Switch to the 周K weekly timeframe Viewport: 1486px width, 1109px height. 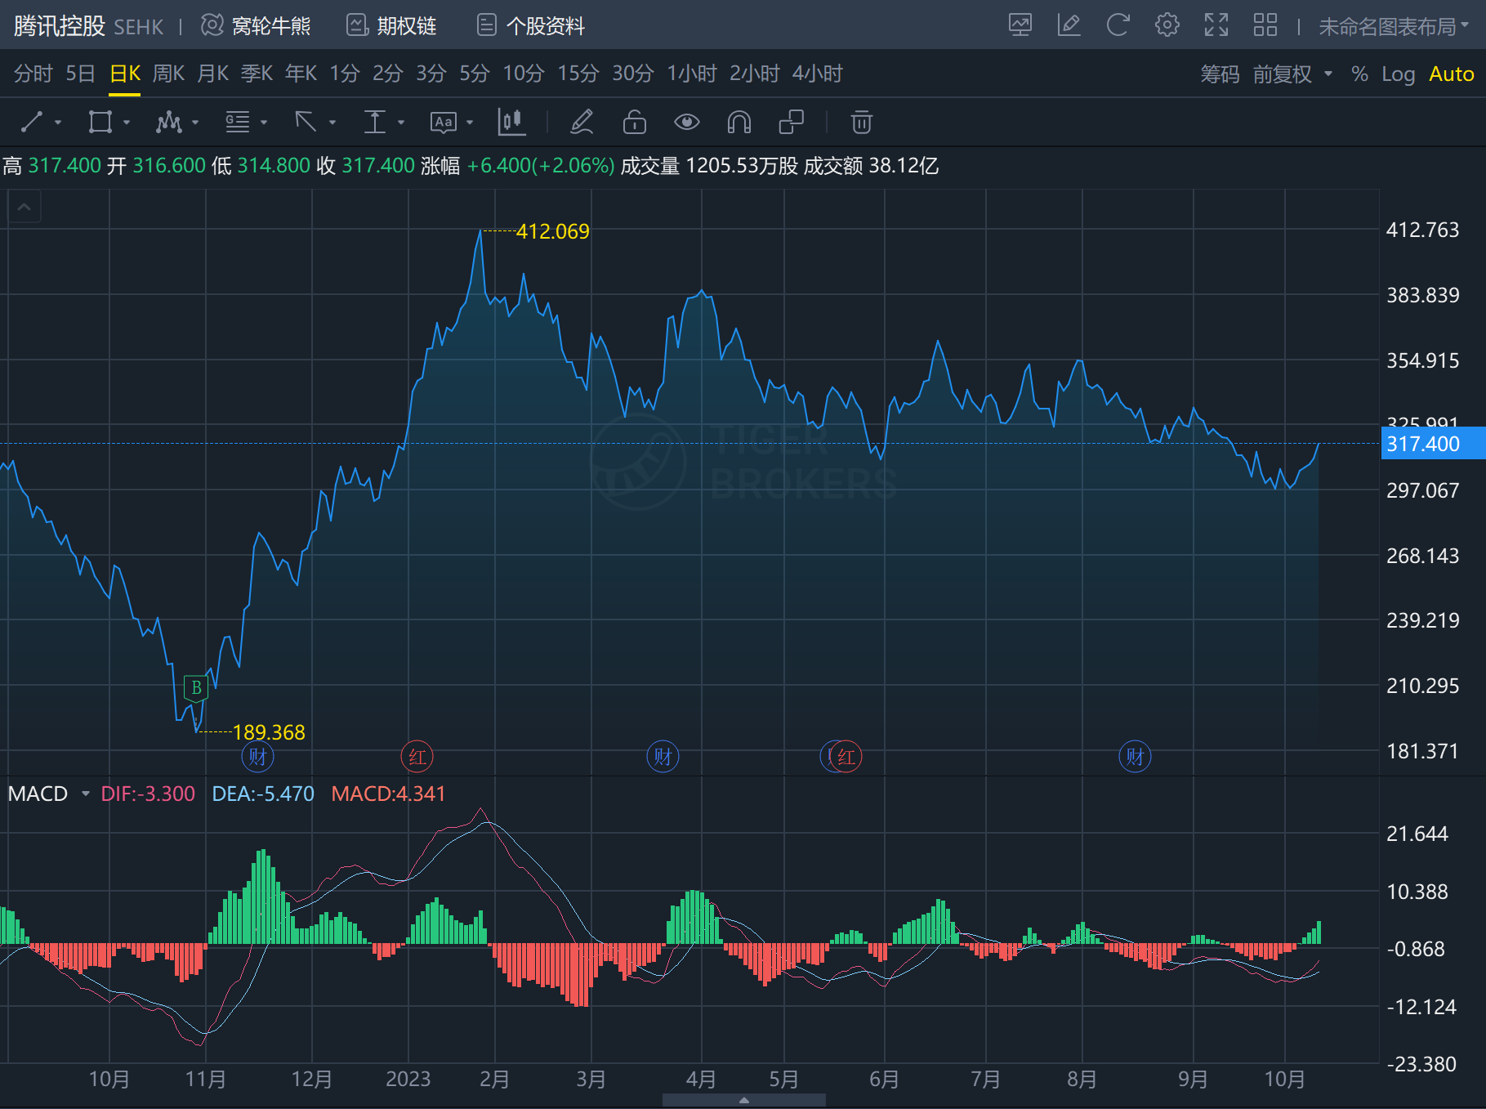(x=168, y=74)
